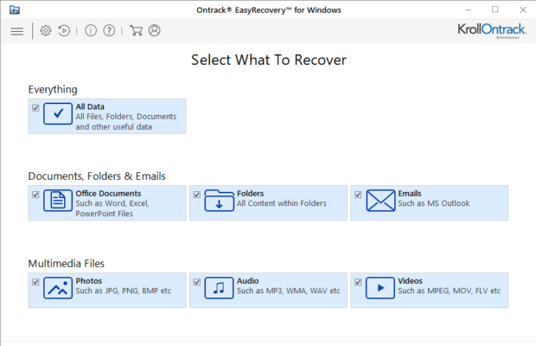536x346 pixels.
Task: Click the resume recovery history icon
Action: coord(64,31)
